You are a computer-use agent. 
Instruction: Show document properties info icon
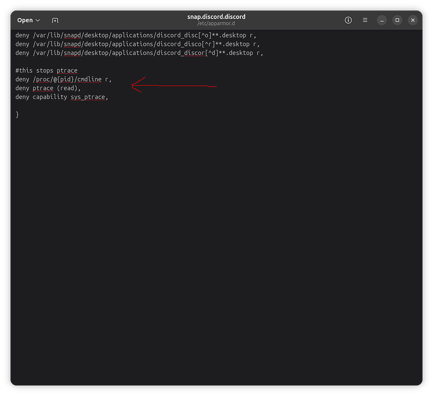348,20
